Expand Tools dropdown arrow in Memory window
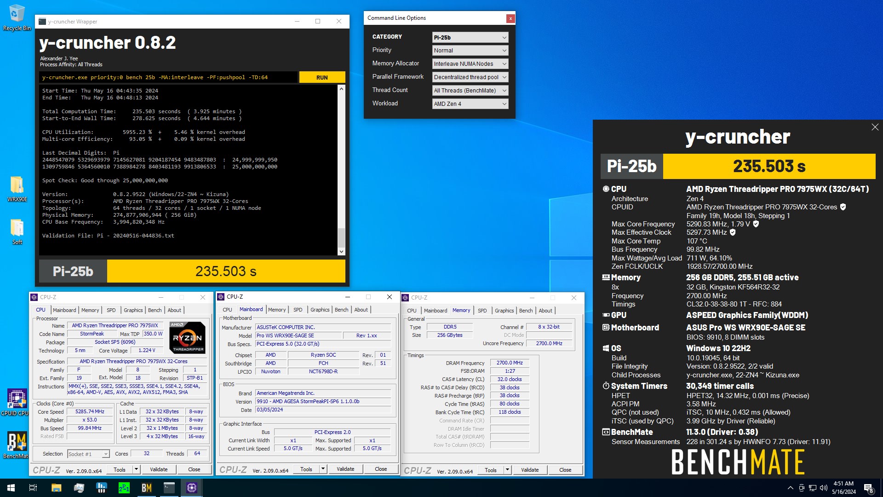Viewport: 883px width, 497px height. [x=507, y=470]
